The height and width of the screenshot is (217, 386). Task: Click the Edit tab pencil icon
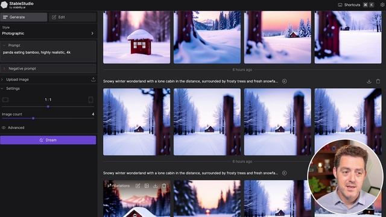pyautogui.click(x=54, y=17)
